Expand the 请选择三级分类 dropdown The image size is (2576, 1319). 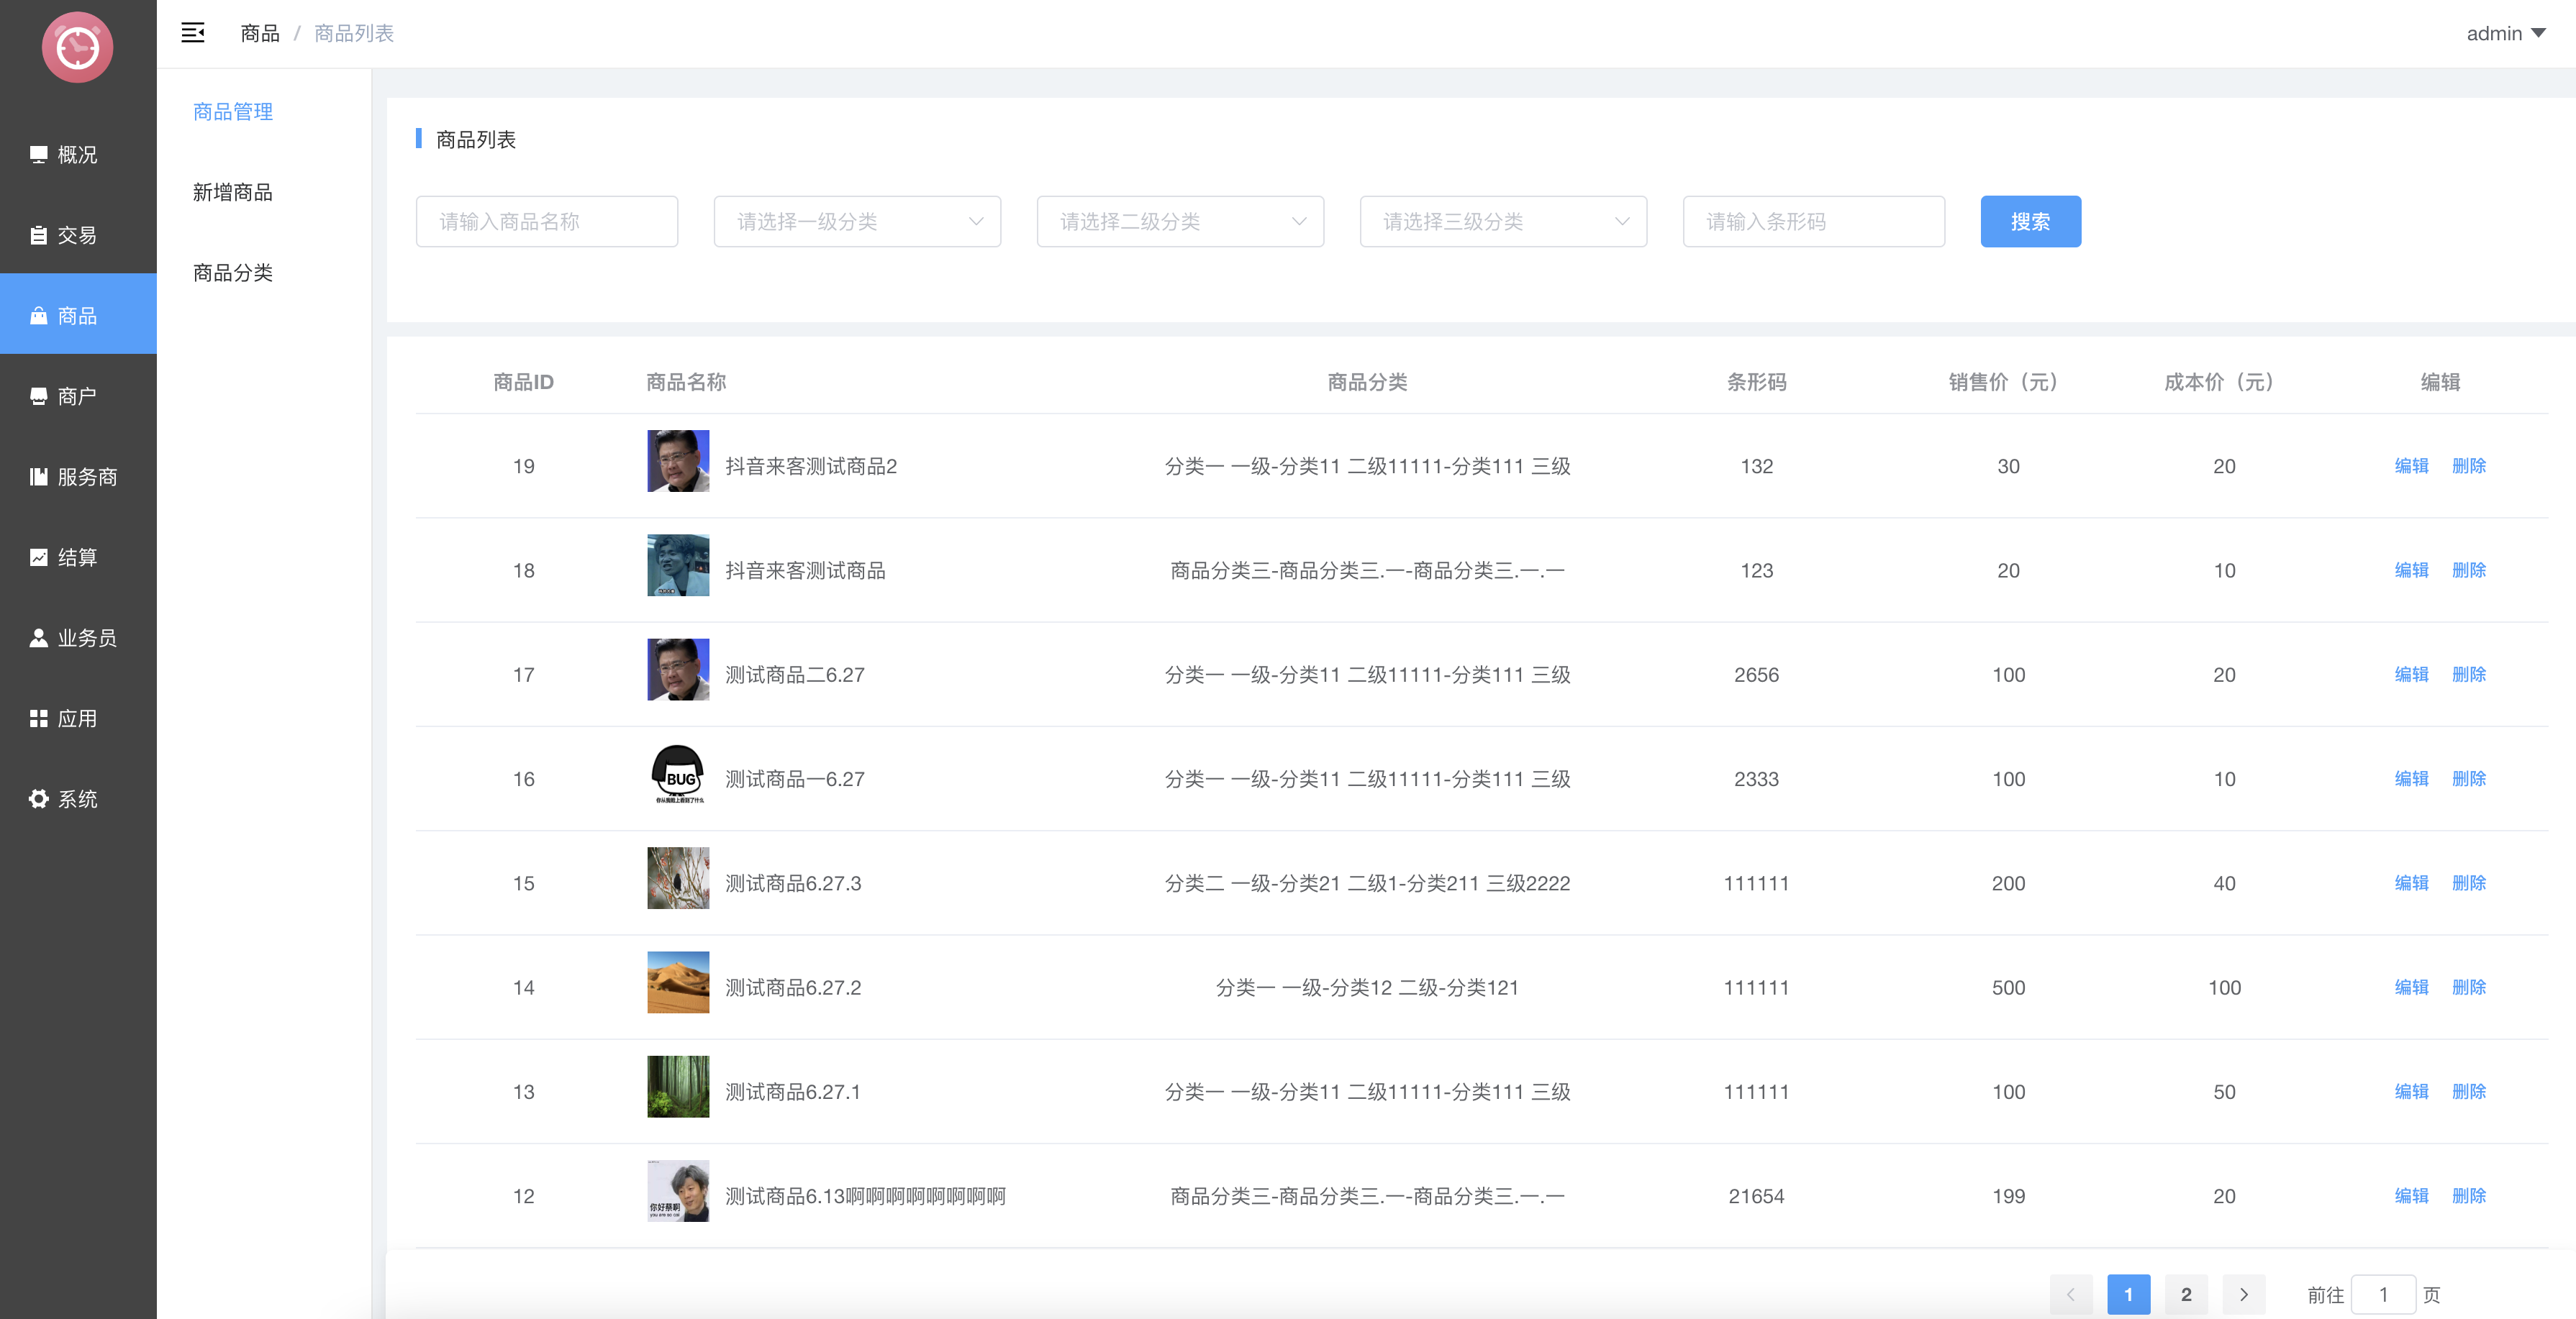point(1503,222)
